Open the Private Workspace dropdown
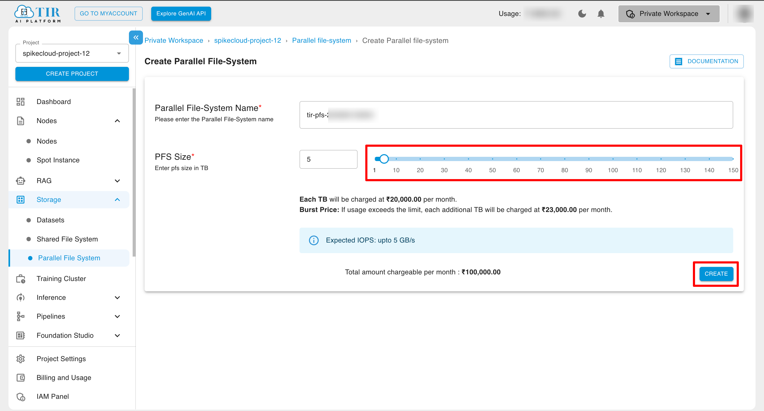This screenshot has width=764, height=411. (x=708, y=14)
